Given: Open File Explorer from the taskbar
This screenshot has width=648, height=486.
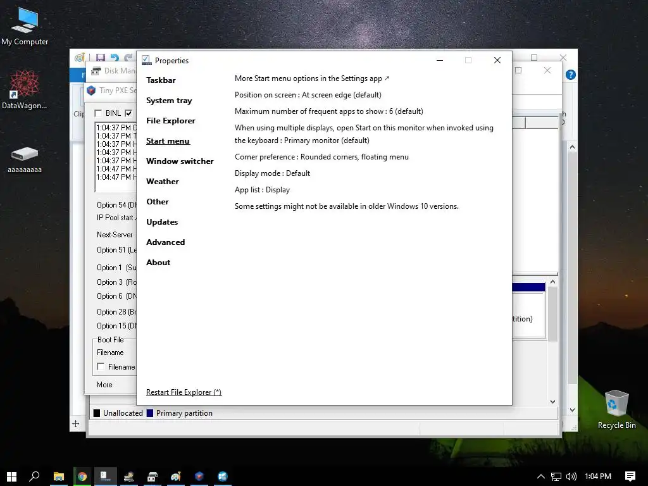Looking at the screenshot, I should (59, 477).
